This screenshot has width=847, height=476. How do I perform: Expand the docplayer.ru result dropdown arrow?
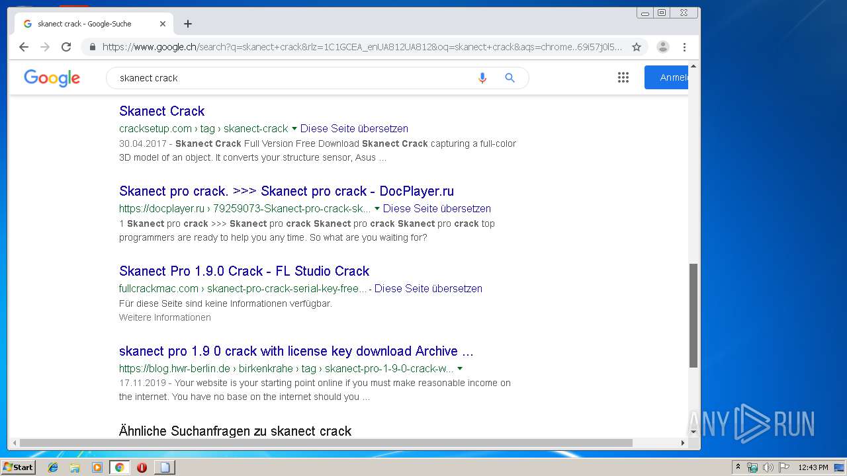377,209
